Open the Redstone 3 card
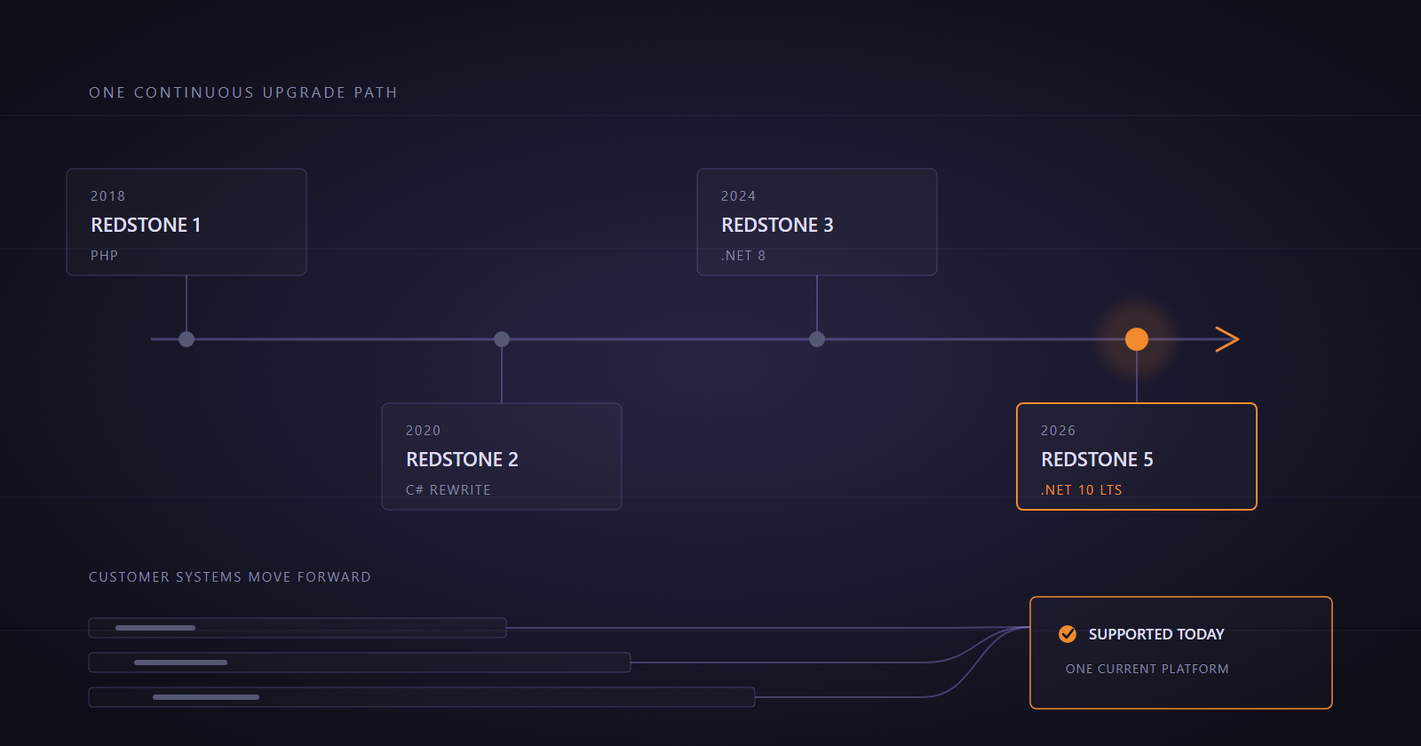 point(817,222)
